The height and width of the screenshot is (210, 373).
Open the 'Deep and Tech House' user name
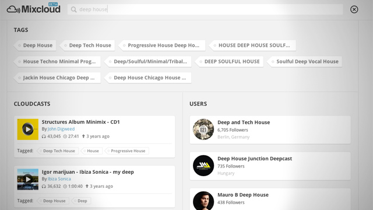(x=244, y=123)
